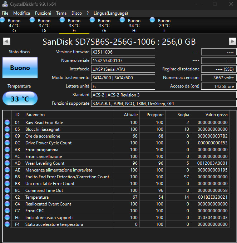The width and height of the screenshot is (237, 243).
Task: Click the Funzioni supportate field
Action: [163, 104]
